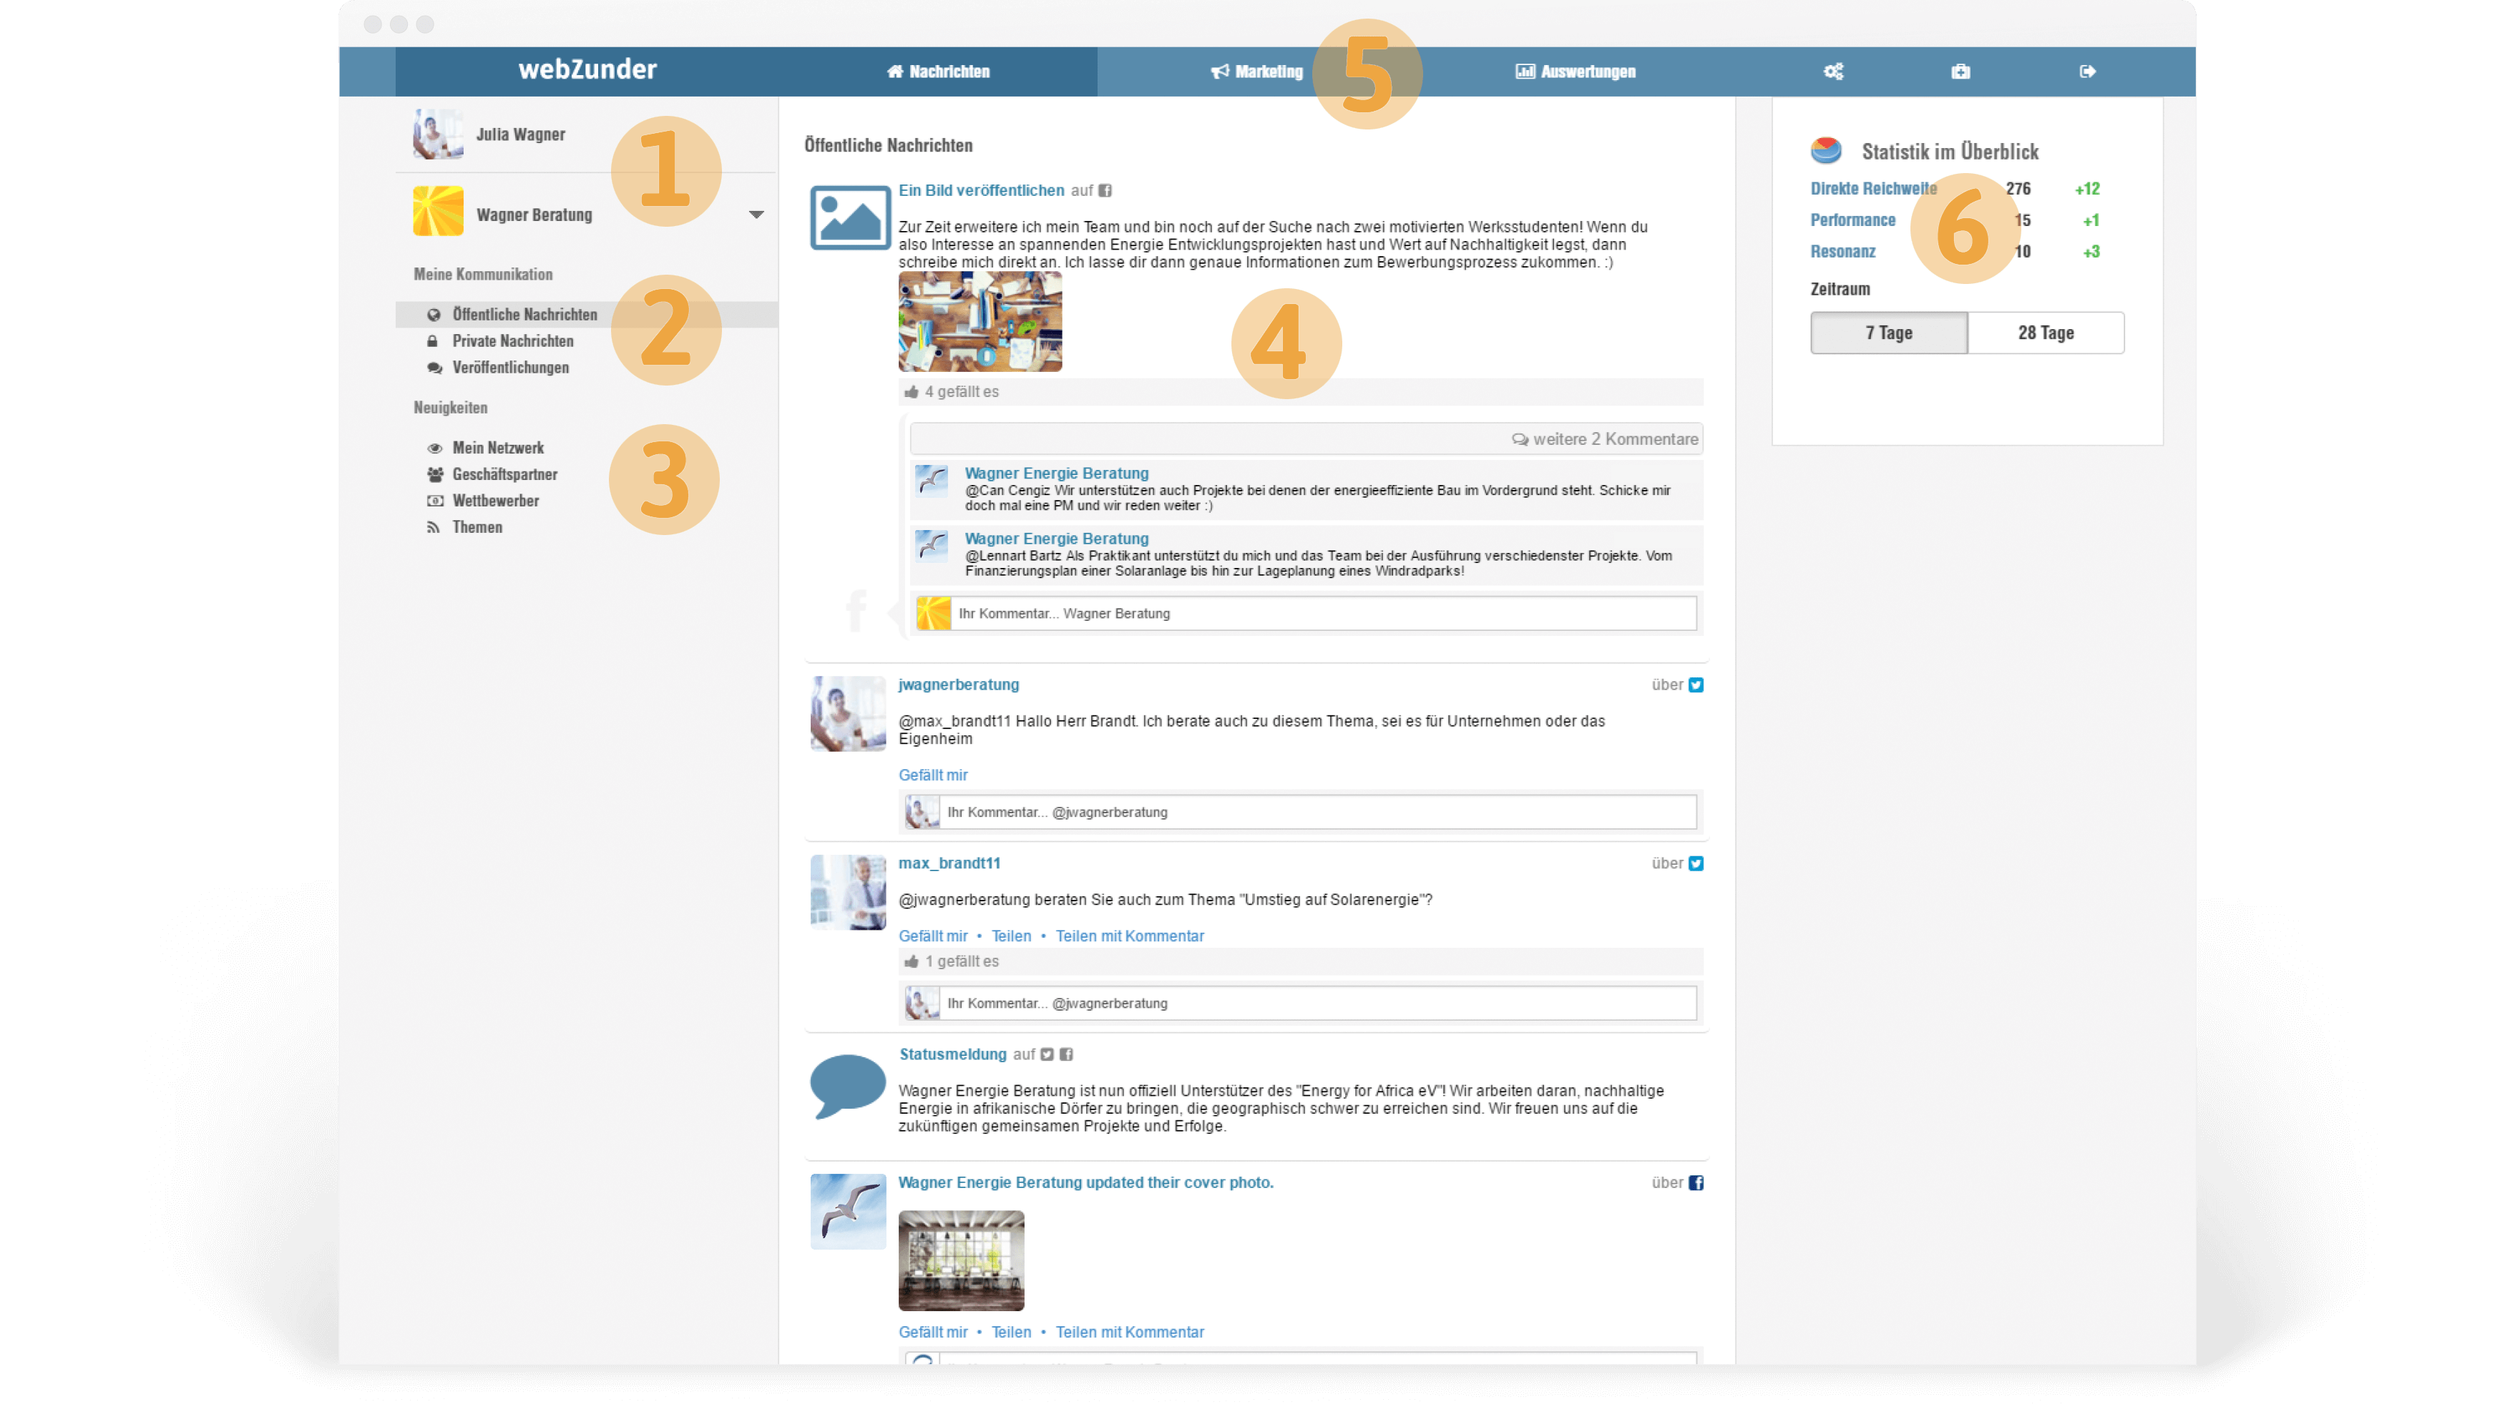Navigate to Private Nachrichten section
The image size is (2510, 1412).
tap(512, 341)
